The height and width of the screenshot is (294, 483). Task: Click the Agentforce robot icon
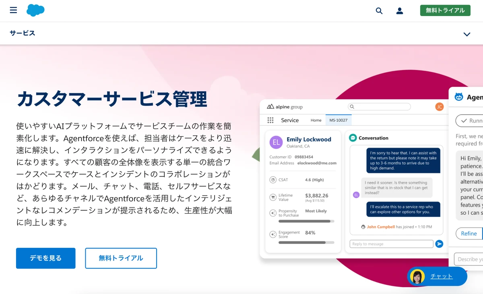click(459, 97)
